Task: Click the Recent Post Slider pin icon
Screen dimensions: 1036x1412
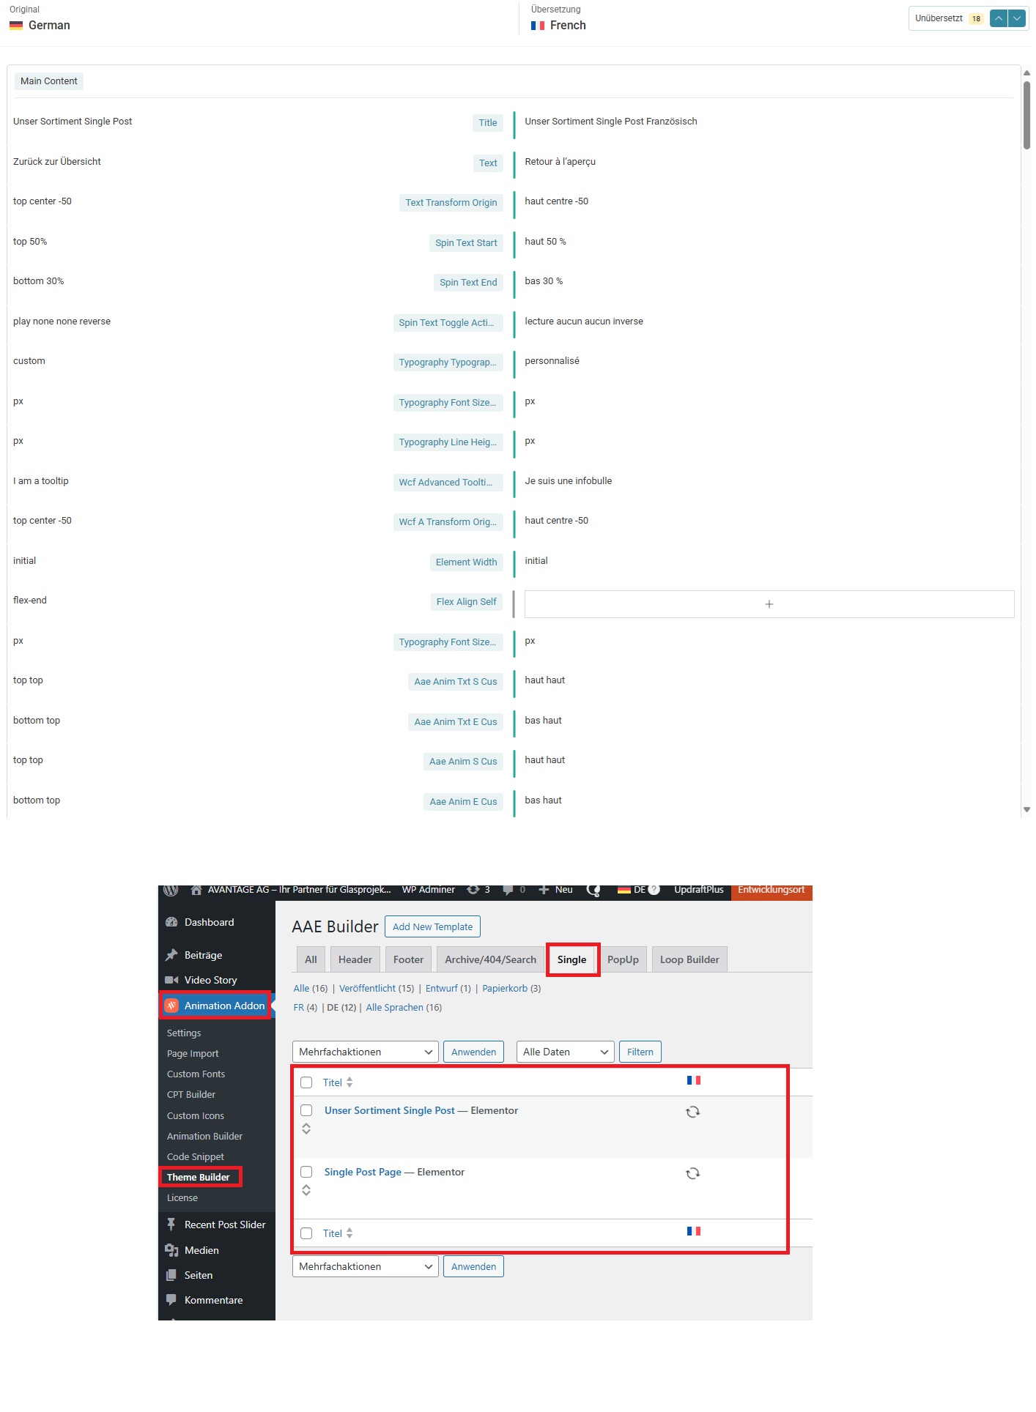Action: click(x=171, y=1225)
